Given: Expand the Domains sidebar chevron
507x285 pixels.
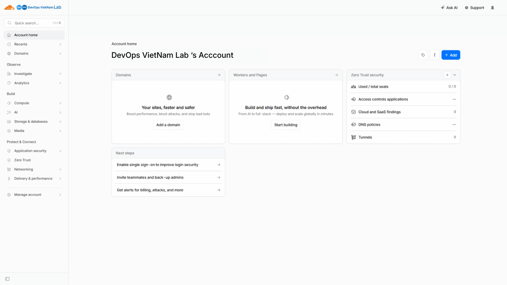Looking at the screenshot, I should click(60, 53).
